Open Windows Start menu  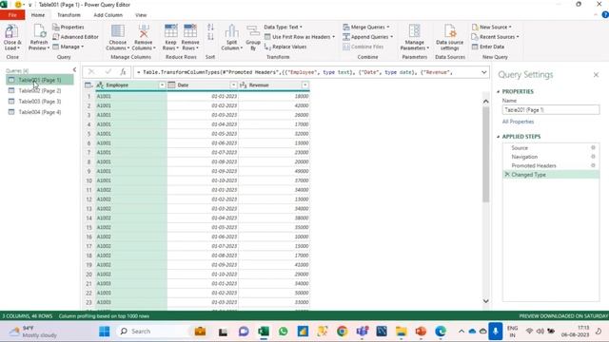(104, 332)
